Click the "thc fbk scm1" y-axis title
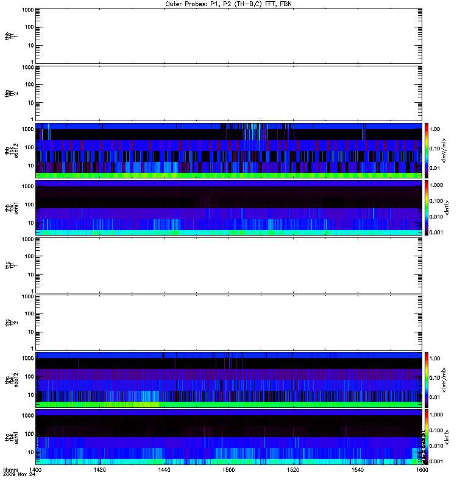 11,437
